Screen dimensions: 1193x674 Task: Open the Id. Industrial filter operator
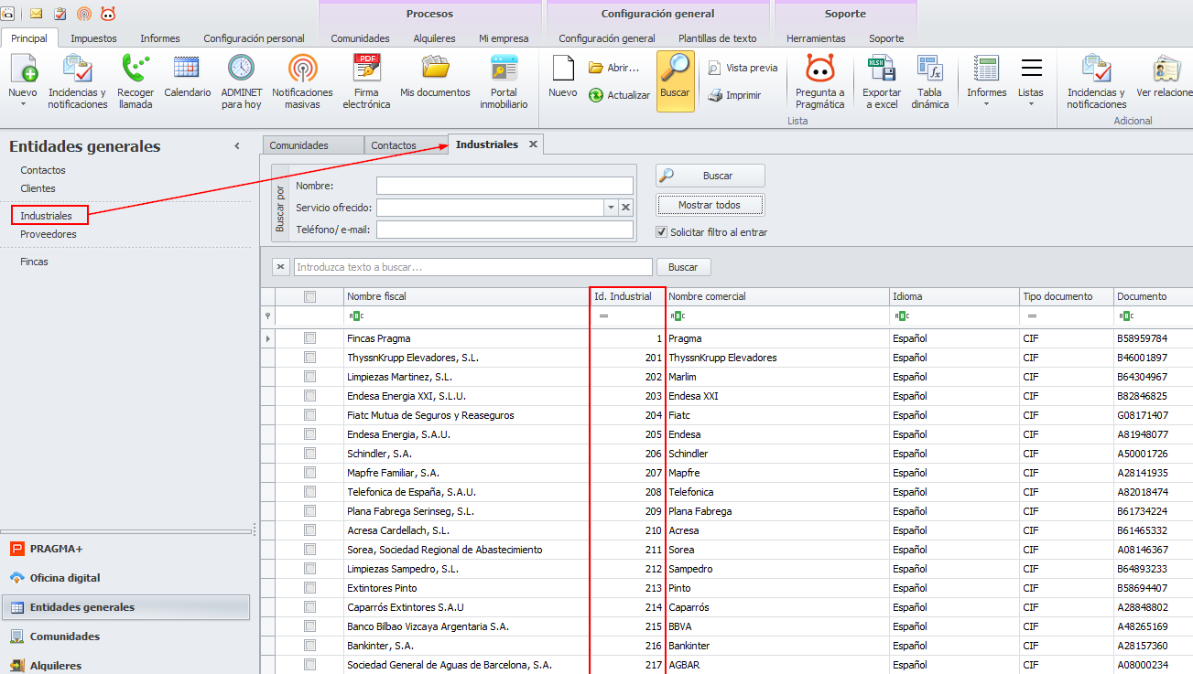click(x=603, y=316)
